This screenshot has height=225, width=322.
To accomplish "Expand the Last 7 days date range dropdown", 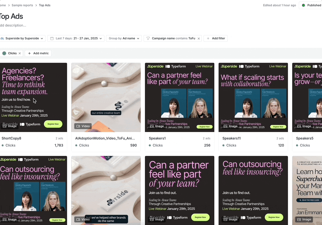I will pyautogui.click(x=76, y=38).
